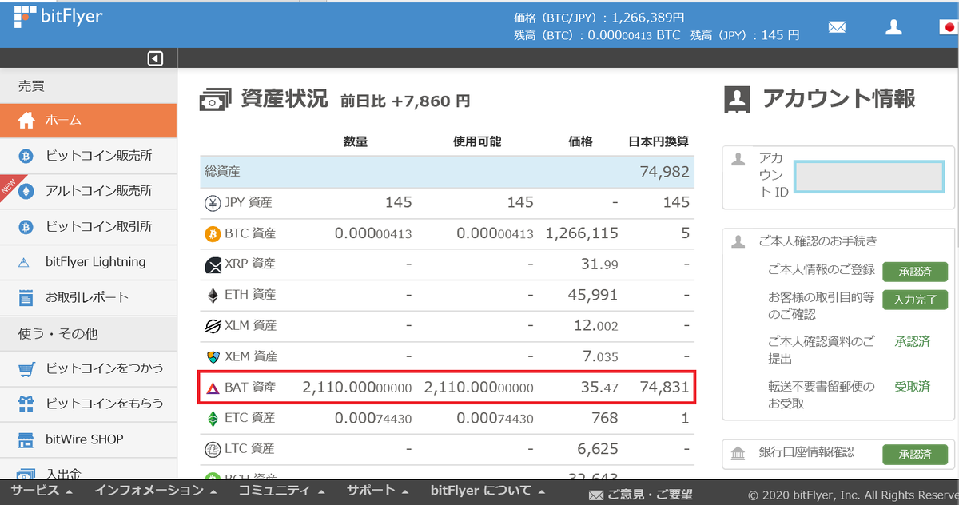Click the LTC price 6,625

pyautogui.click(x=597, y=449)
